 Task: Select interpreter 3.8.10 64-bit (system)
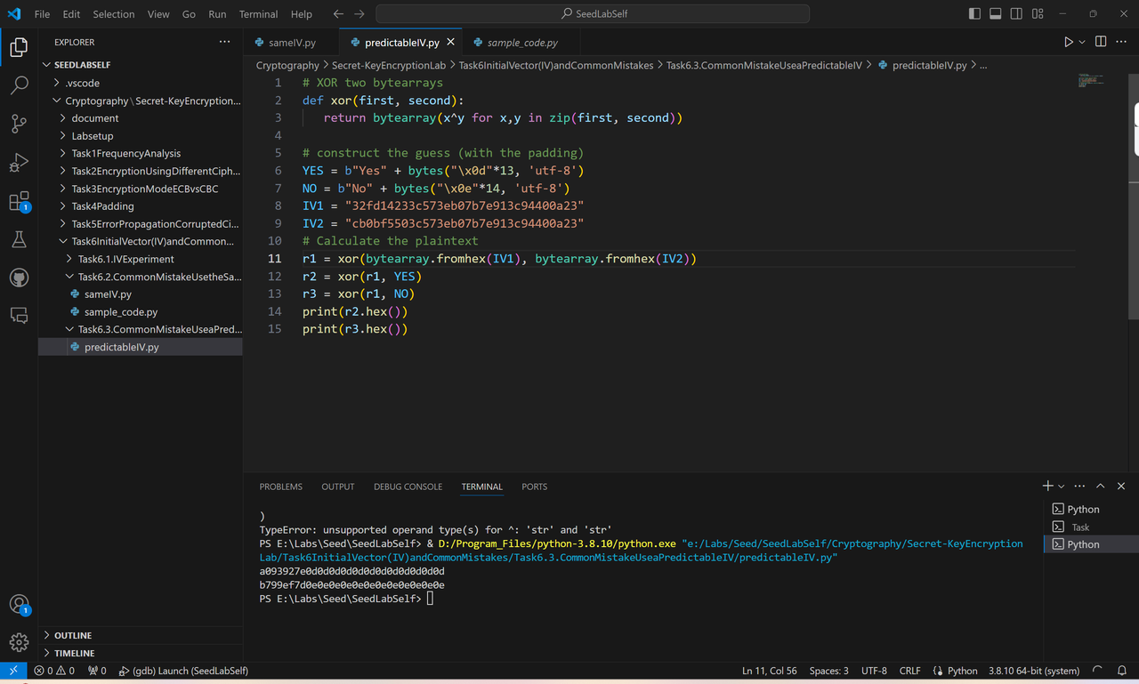coord(1034,671)
